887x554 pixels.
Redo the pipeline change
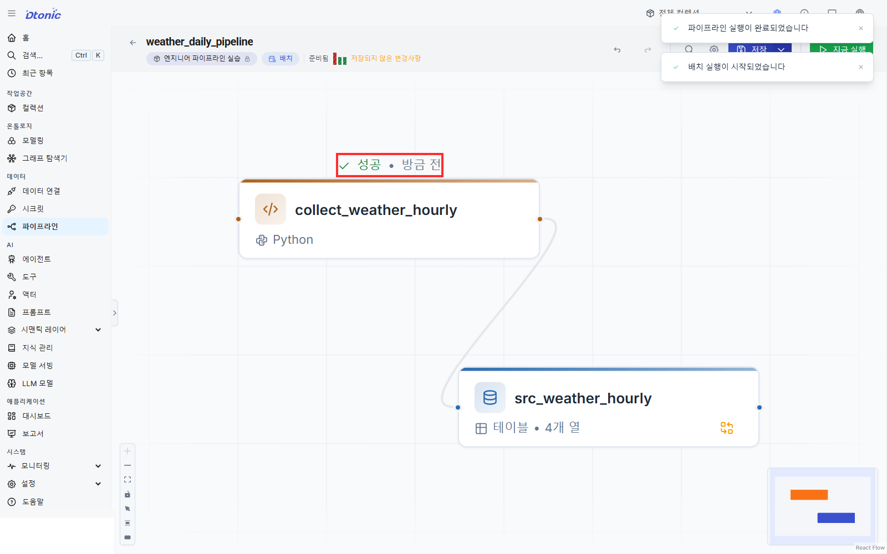point(648,50)
